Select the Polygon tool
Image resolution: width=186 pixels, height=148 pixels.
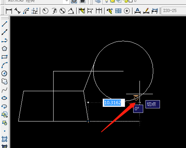4,49
